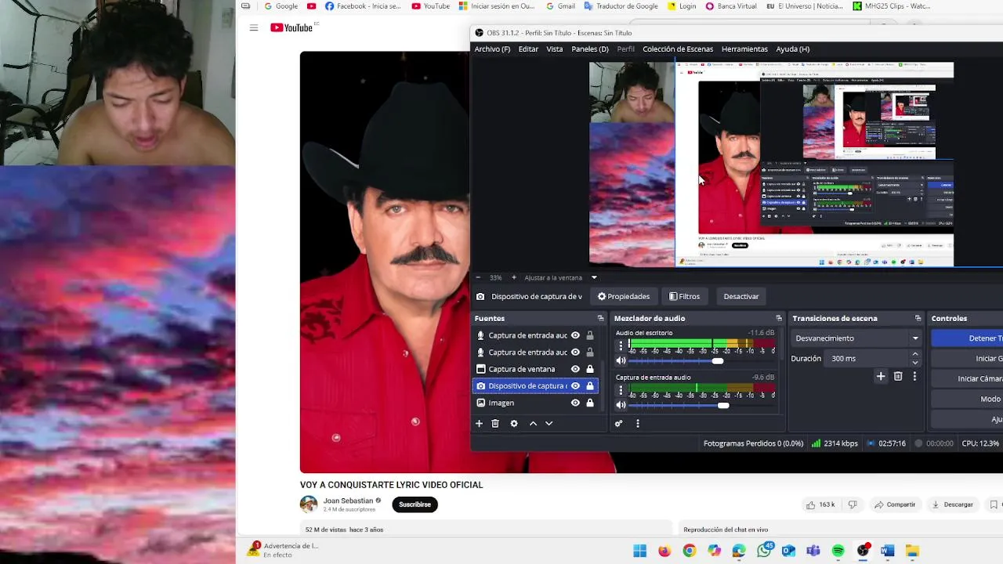Open the Paneles (D) menu
The width and height of the screenshot is (1003, 564).
pos(590,49)
